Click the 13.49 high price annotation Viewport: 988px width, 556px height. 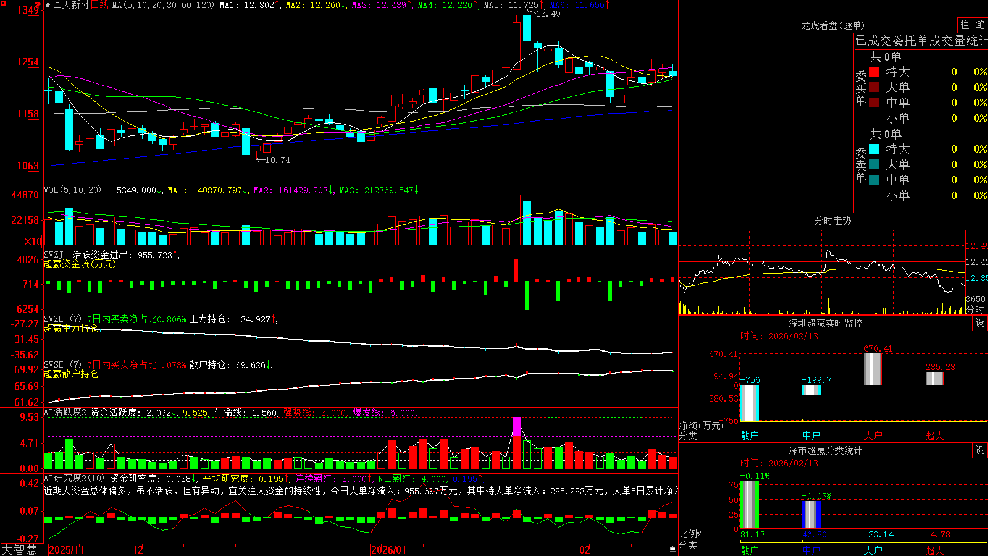pos(548,14)
